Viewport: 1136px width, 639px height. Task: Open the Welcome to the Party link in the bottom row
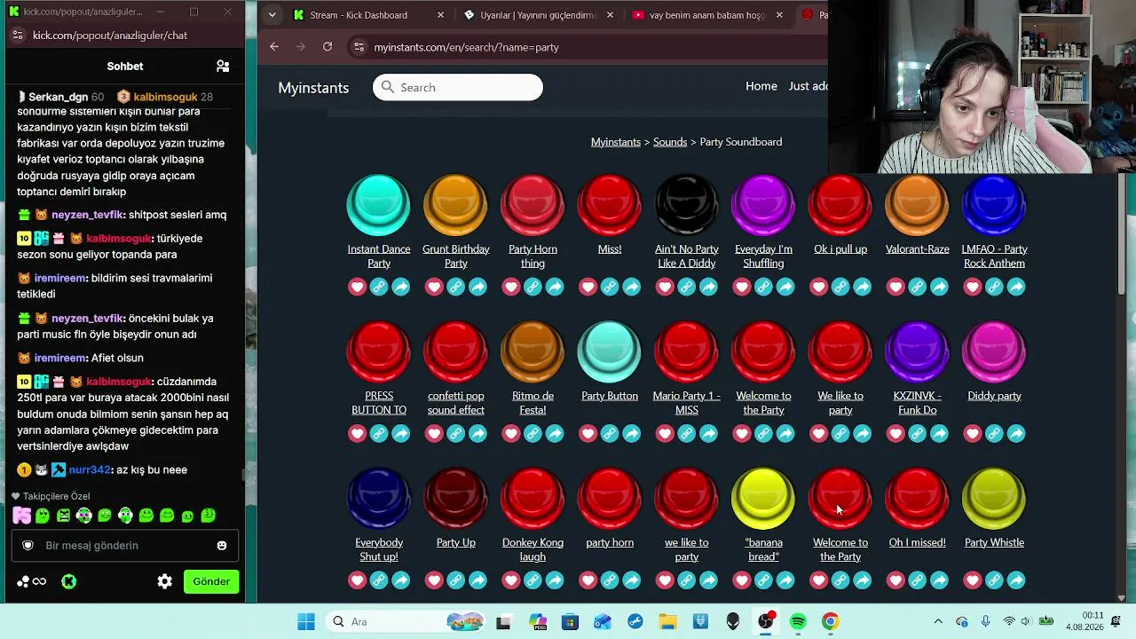pos(840,549)
